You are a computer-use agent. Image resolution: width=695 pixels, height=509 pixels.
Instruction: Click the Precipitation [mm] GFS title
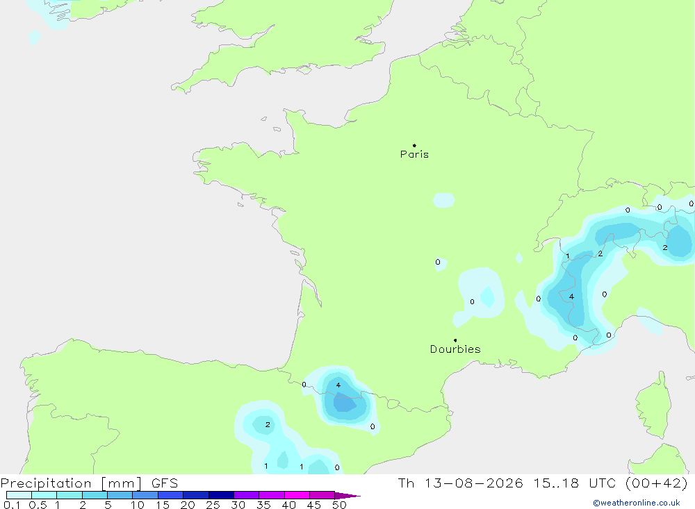tap(89, 483)
